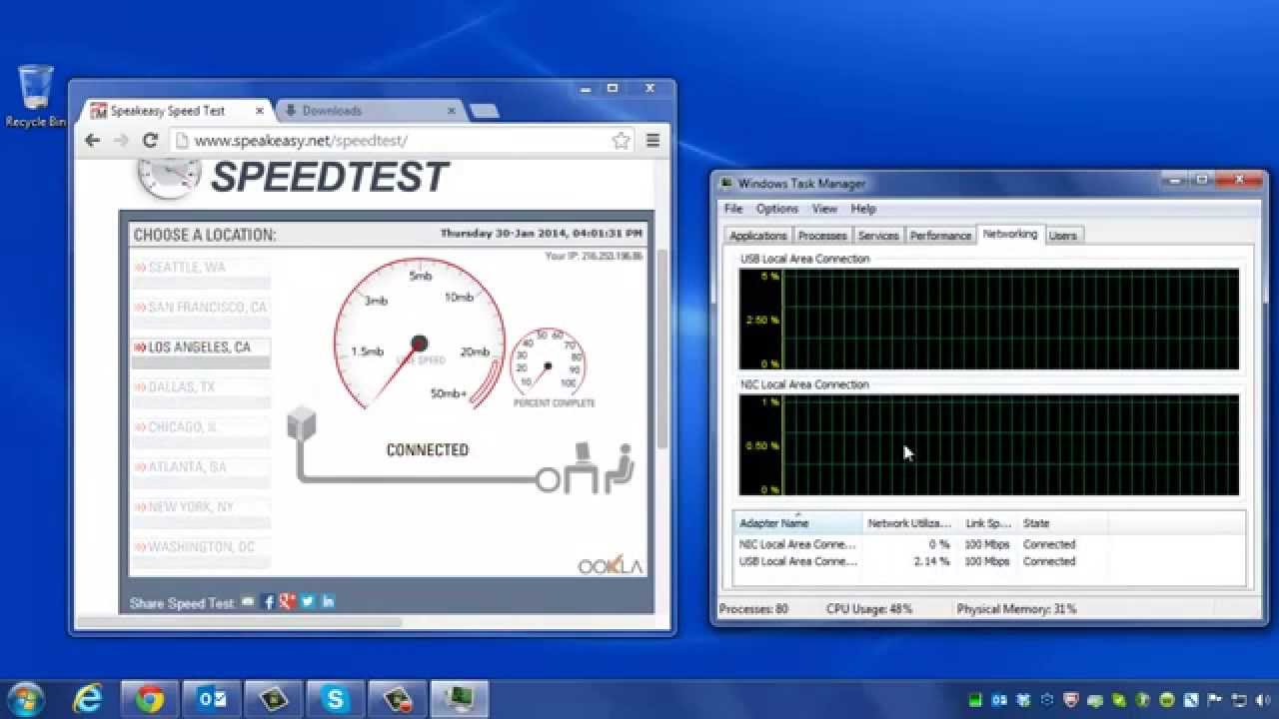Image resolution: width=1279 pixels, height=719 pixels.
Task: Click the address bar URL field
Action: pos(400,141)
